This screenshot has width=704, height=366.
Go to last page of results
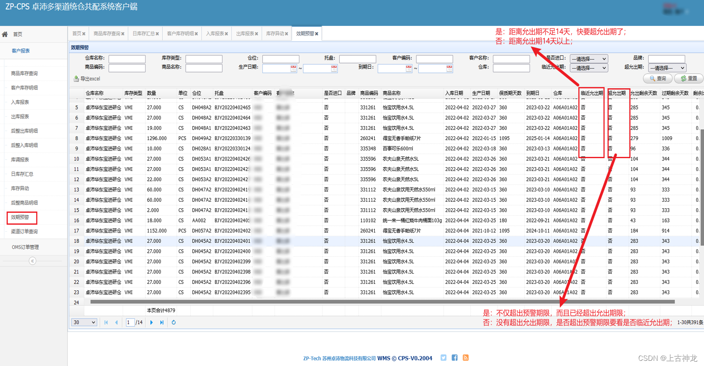pyautogui.click(x=162, y=322)
